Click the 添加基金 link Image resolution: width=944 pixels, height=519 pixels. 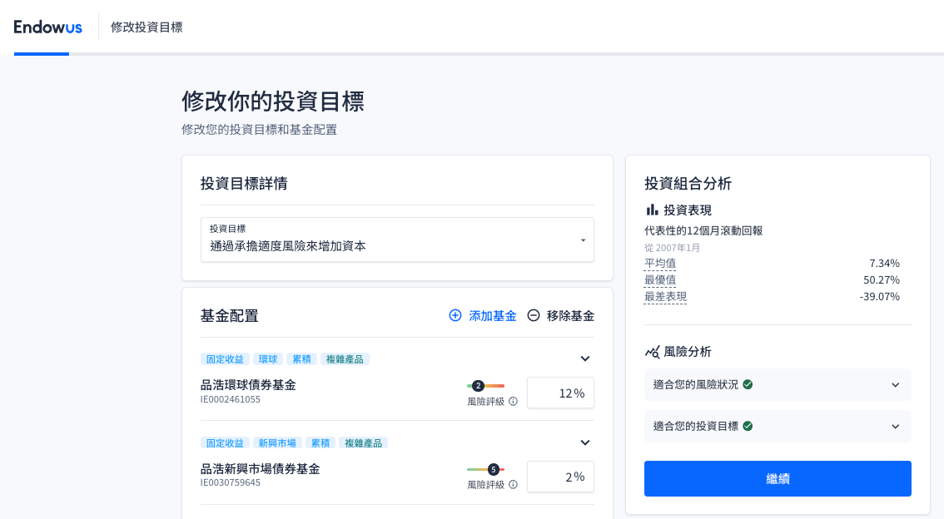[492, 316]
